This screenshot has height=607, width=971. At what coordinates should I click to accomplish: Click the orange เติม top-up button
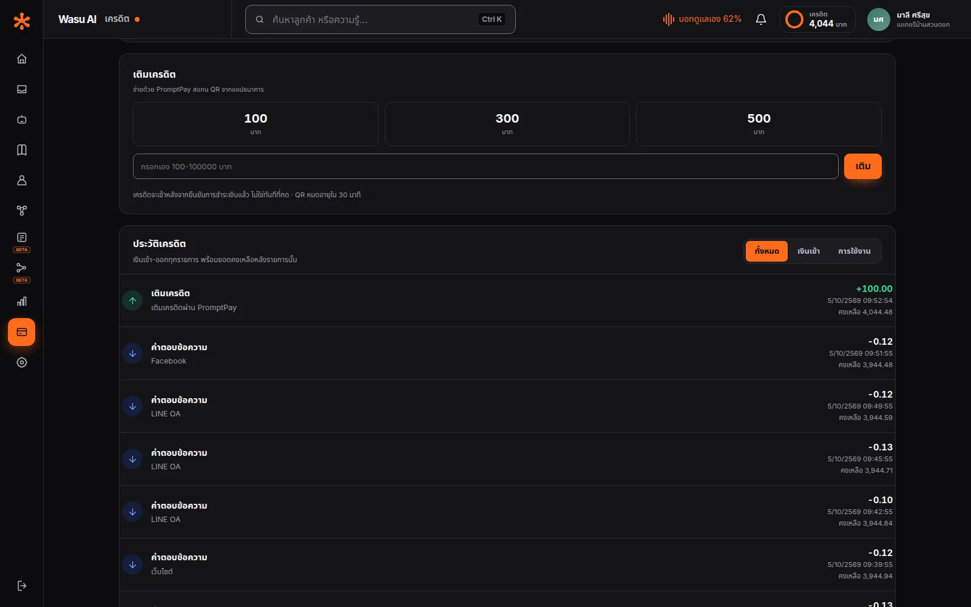(863, 166)
